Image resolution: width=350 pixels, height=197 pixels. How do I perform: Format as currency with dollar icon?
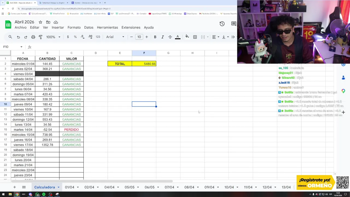click(x=68, y=37)
